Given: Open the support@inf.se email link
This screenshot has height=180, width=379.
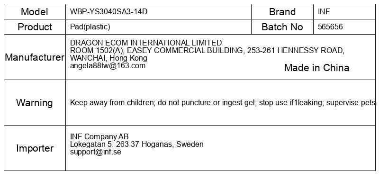Looking at the screenshot, I should coord(96,152).
